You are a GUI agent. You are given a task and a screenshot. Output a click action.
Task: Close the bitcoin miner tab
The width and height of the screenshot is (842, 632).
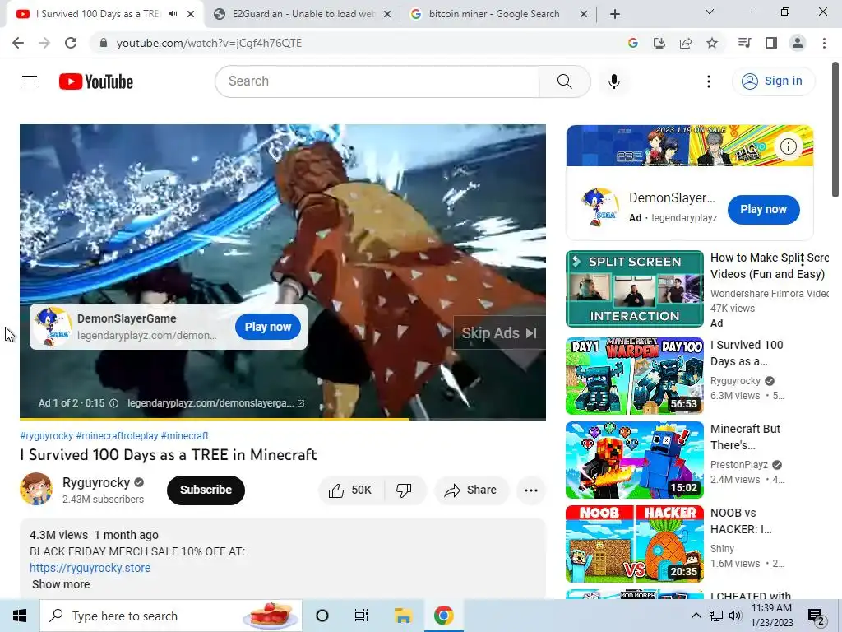point(584,15)
